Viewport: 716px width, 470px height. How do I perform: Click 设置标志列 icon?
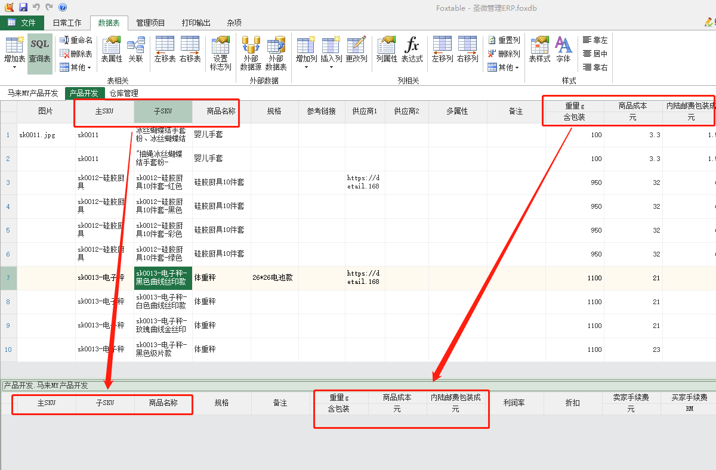[220, 53]
